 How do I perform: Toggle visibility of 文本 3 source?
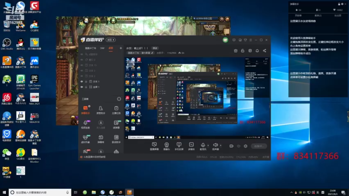[82, 71]
